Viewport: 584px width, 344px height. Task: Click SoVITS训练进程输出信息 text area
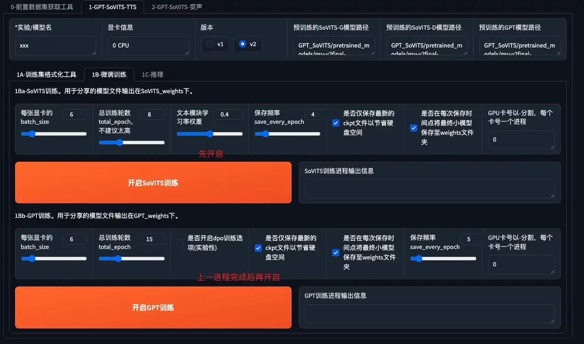pyautogui.click(x=430, y=189)
